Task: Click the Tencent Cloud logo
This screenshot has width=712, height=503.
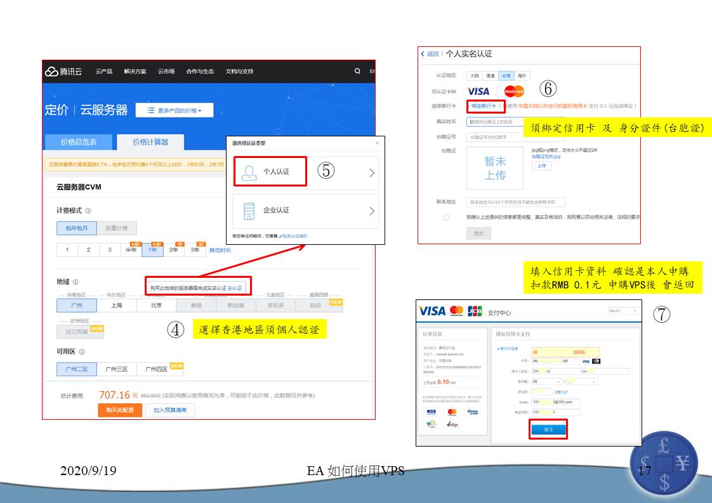Action: [63, 72]
